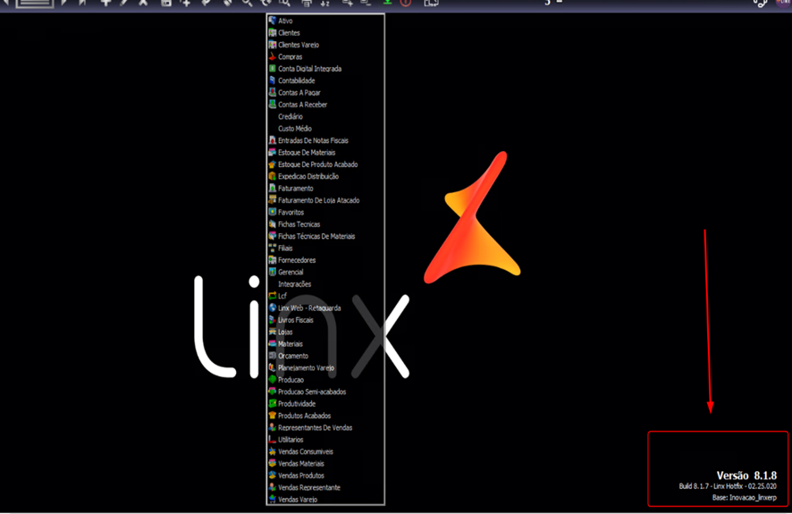792x514 pixels.
Task: Open Representantes De Vendas
Action: point(315,427)
